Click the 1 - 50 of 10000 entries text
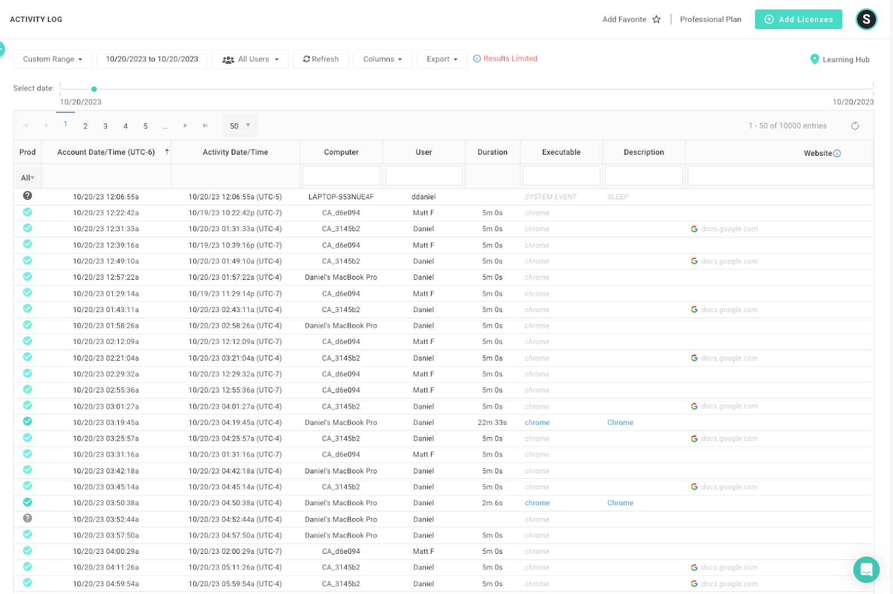893x594 pixels. pyautogui.click(x=788, y=126)
